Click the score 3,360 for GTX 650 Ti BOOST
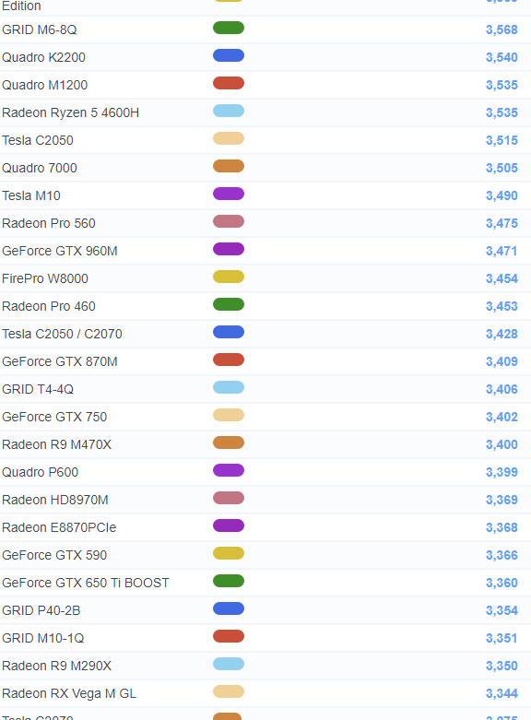 [x=501, y=583]
